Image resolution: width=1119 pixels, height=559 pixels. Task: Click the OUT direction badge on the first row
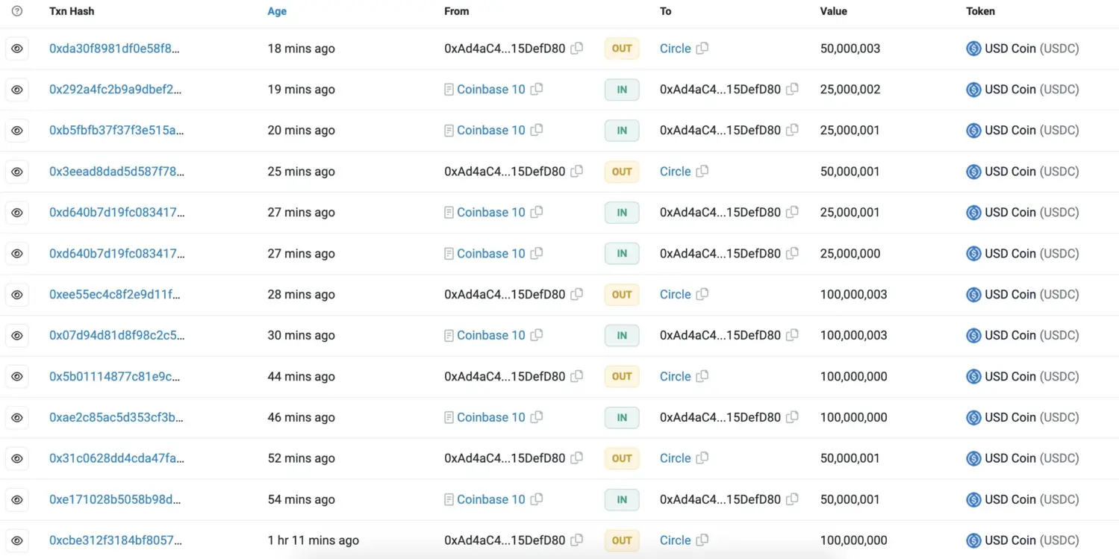pos(621,48)
